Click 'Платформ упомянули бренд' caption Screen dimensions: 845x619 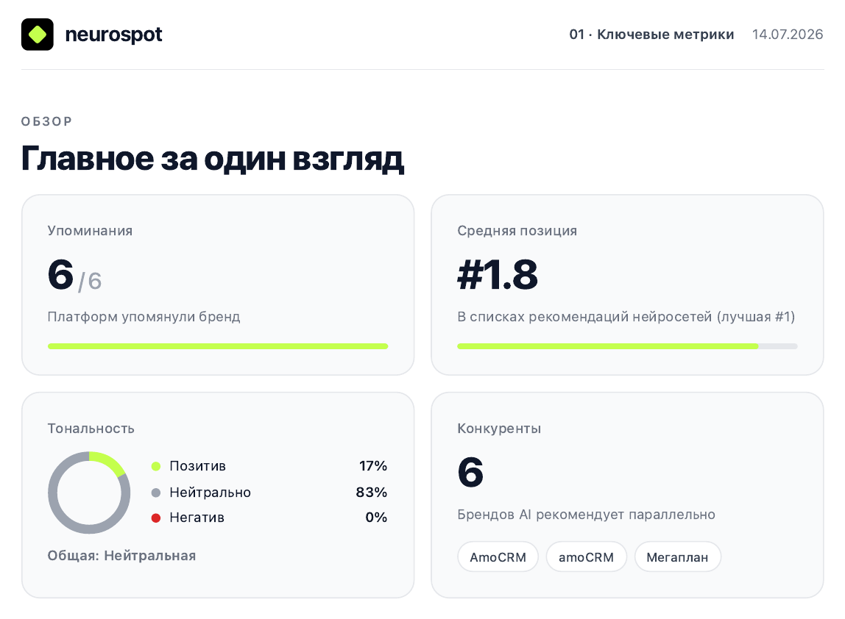click(x=144, y=317)
